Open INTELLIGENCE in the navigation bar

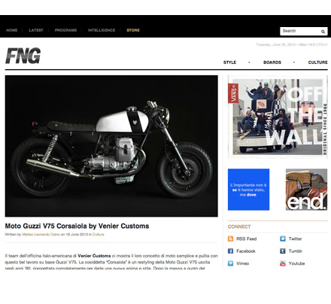102,30
